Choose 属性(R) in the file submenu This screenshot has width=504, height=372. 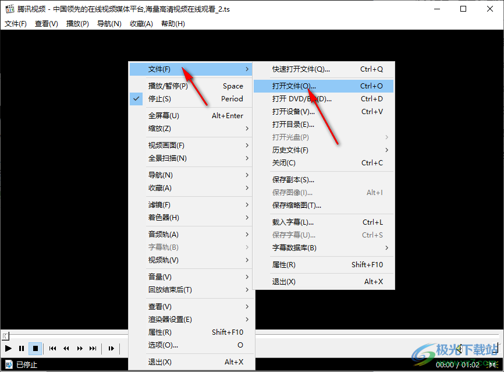tap(324, 265)
